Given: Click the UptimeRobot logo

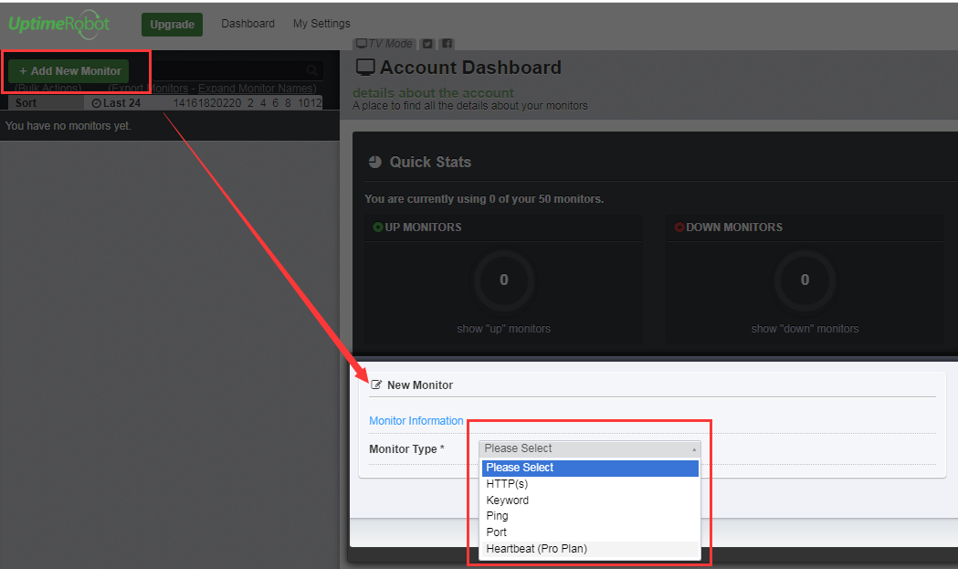Looking at the screenshot, I should (58, 25).
